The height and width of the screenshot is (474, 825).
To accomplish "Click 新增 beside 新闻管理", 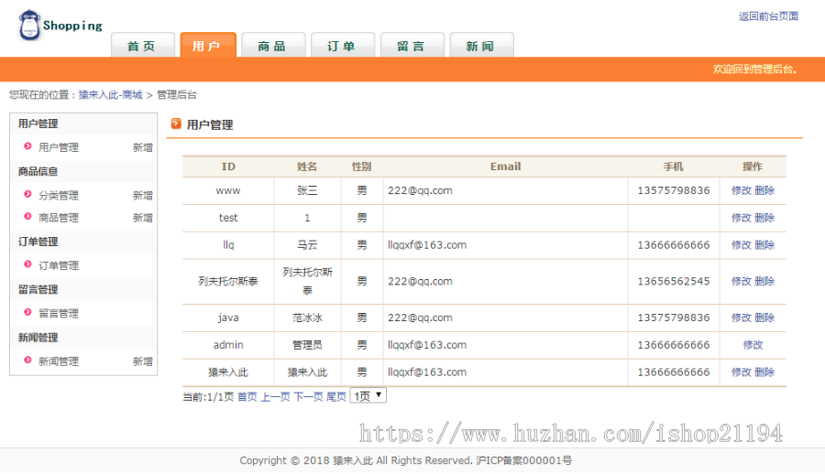I will 143,361.
